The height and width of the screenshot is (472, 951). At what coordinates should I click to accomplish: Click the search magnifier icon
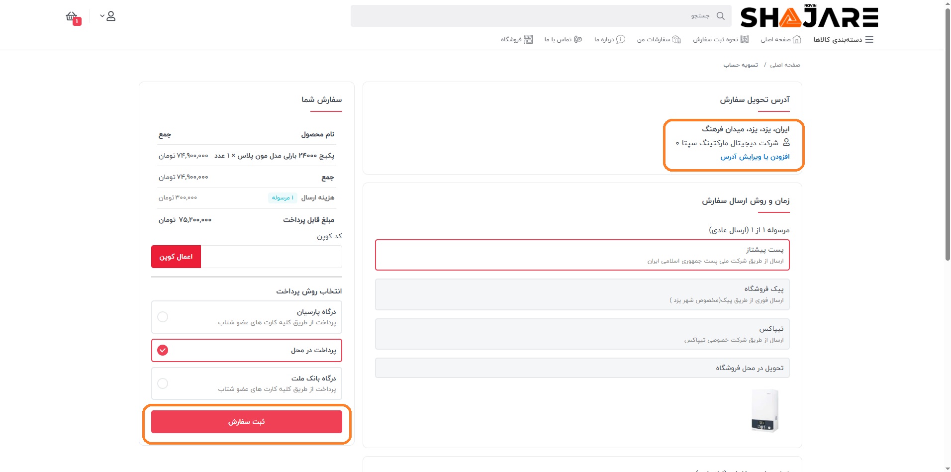coord(720,16)
